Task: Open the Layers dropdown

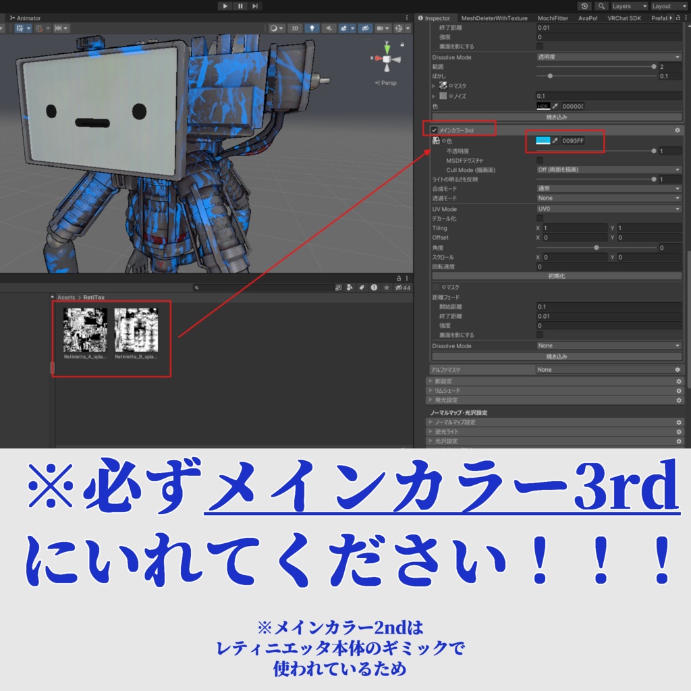Action: click(x=630, y=6)
